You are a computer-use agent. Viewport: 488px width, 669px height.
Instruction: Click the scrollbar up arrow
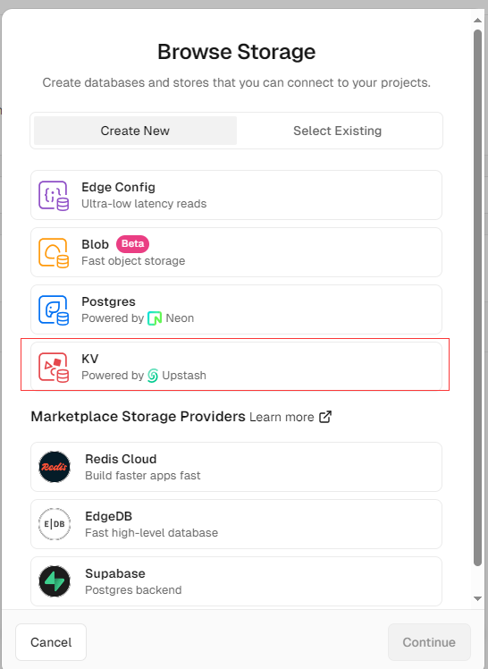click(x=478, y=20)
